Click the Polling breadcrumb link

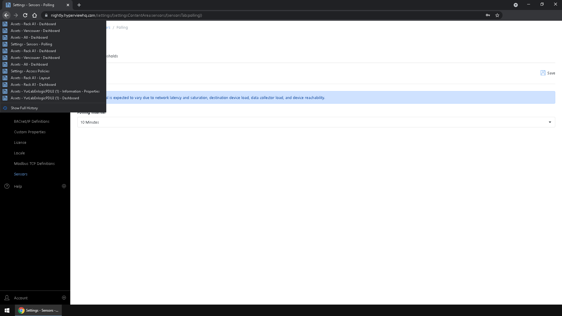click(122, 27)
